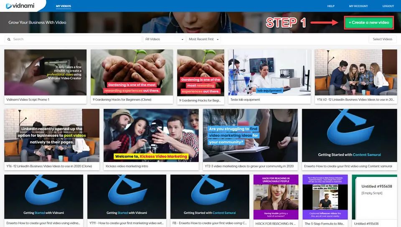This screenshot has height=227, width=401.
Task: Focus the video Search field
Action: pos(74,39)
